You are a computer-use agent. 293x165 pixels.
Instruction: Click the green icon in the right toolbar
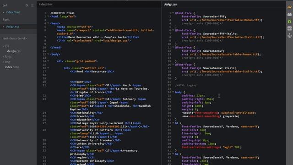(289, 22)
